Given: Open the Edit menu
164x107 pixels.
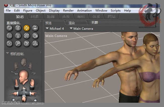Looking at the screenshot, I should (17, 11).
